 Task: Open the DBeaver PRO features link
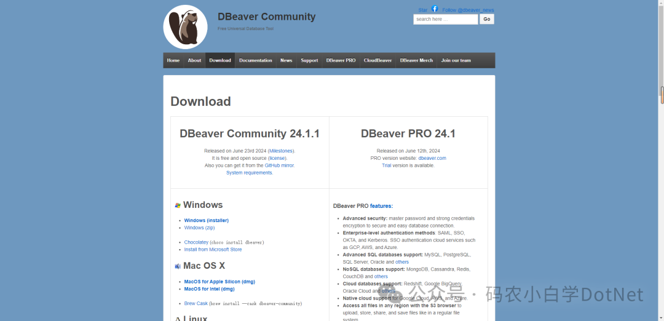(x=381, y=206)
